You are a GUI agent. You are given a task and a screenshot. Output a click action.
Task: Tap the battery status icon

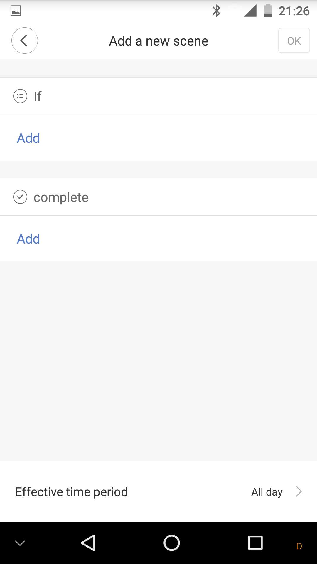tap(268, 11)
